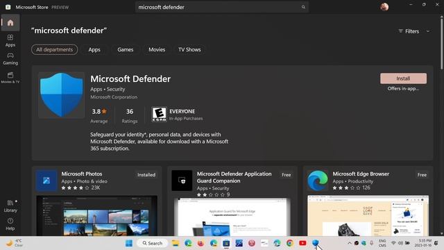
Task: Open Microsoft Defender shield in the taskbar
Action: point(316,243)
